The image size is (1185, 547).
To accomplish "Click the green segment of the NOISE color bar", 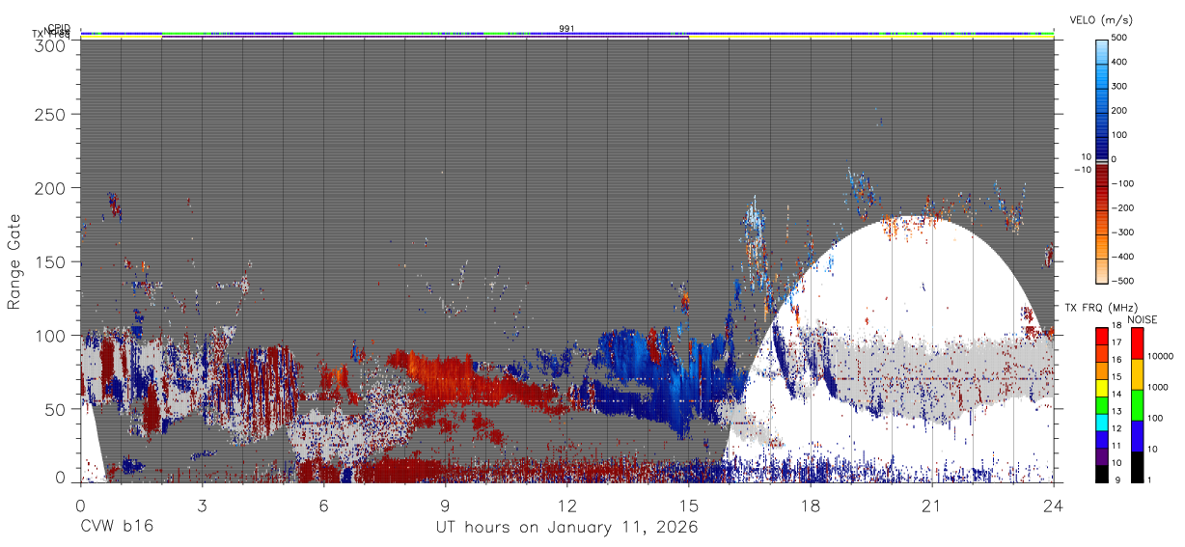I will (x=1137, y=405).
